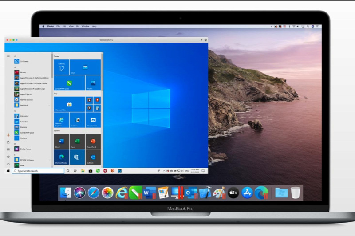Show hidden icons in Windows system tray
This screenshot has height=236, width=355.
[x=164, y=171]
